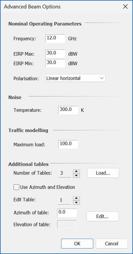The height and width of the screenshot is (254, 133).
Task: Select the EIRP Max input field
Action: point(55,54)
